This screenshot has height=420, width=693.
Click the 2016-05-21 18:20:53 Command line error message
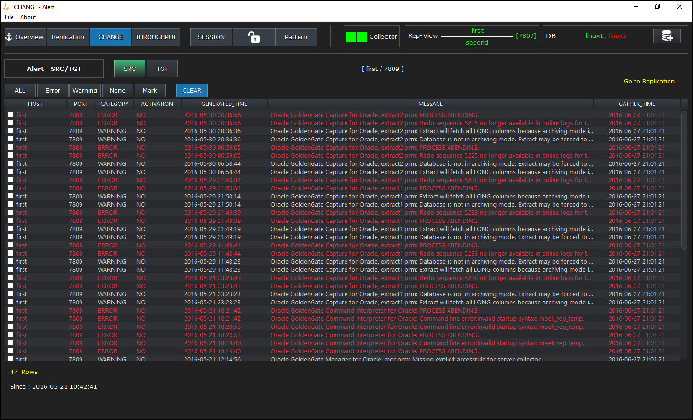click(x=427, y=327)
